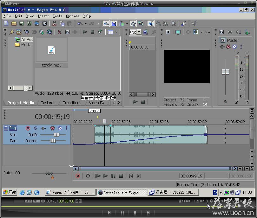257x218 pixels.
Task: Select the Normal Edit tool
Action: point(150,23)
